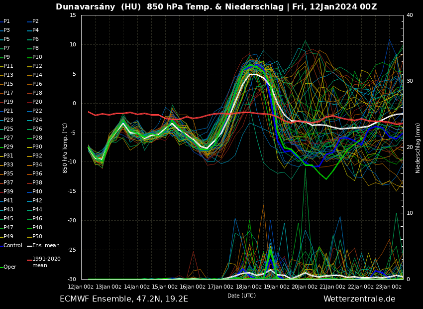
Task: Select the P10 legend label
Action: click(x=37, y=57)
